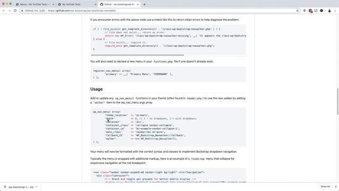This screenshot has width=339, height=191.
Task: Click the inline fixed-top code text
Action: click(x=198, y=159)
